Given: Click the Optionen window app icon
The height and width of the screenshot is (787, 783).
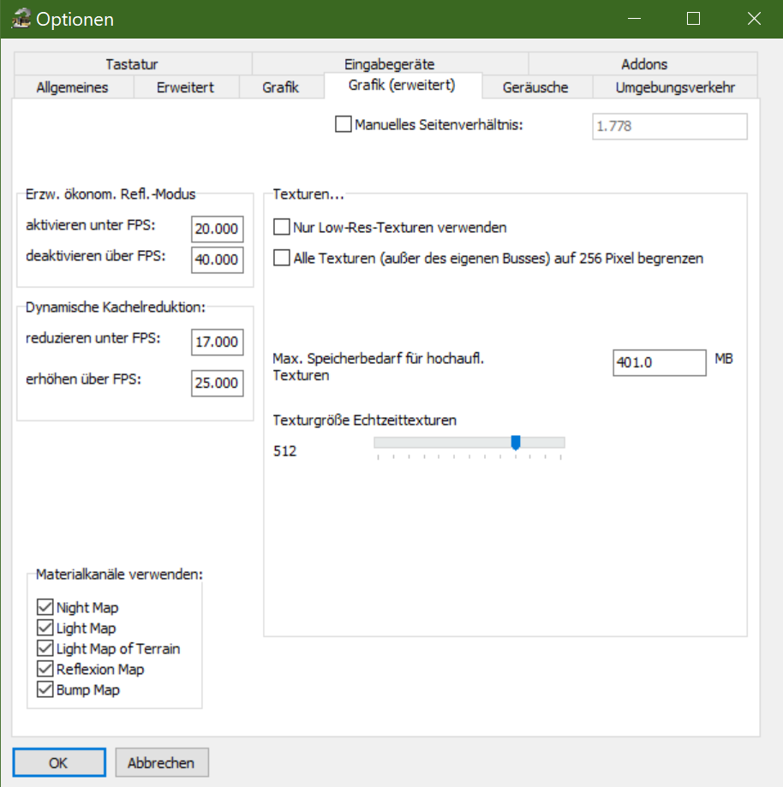Looking at the screenshot, I should pos(21,19).
